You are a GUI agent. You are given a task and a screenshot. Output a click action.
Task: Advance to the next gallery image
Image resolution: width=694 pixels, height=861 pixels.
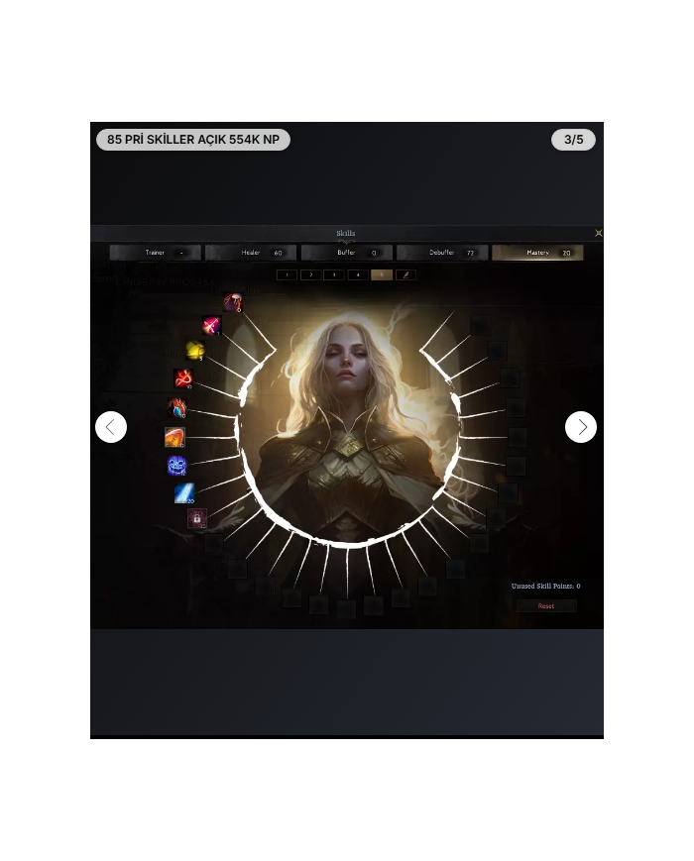pos(581,427)
